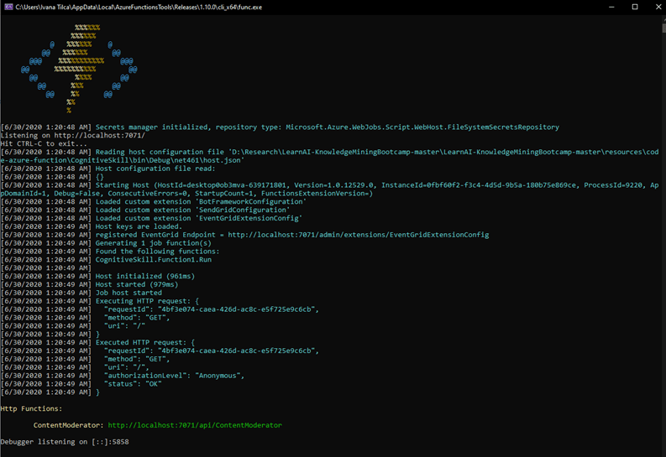Close the func.exe console window
The height and width of the screenshot is (457, 666).
653,7
